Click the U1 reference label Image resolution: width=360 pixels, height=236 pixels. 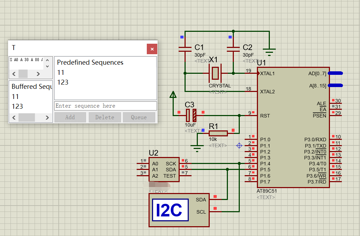(261, 63)
